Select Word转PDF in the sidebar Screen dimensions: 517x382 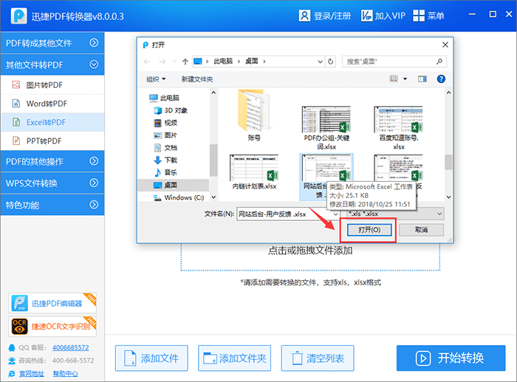[52, 103]
